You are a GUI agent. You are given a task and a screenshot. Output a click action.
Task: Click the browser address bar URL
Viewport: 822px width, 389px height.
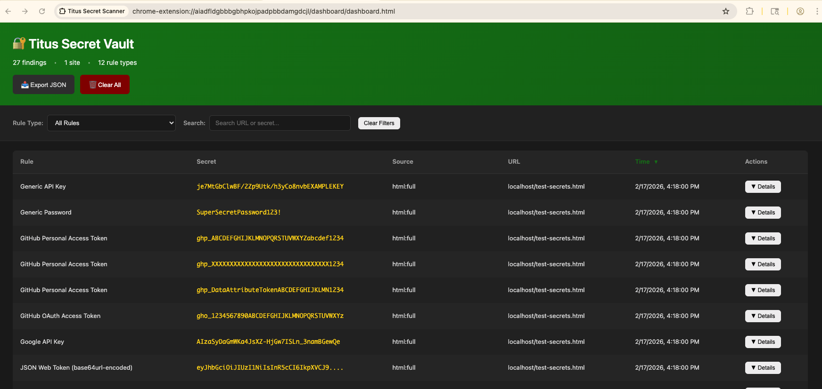[x=263, y=11]
